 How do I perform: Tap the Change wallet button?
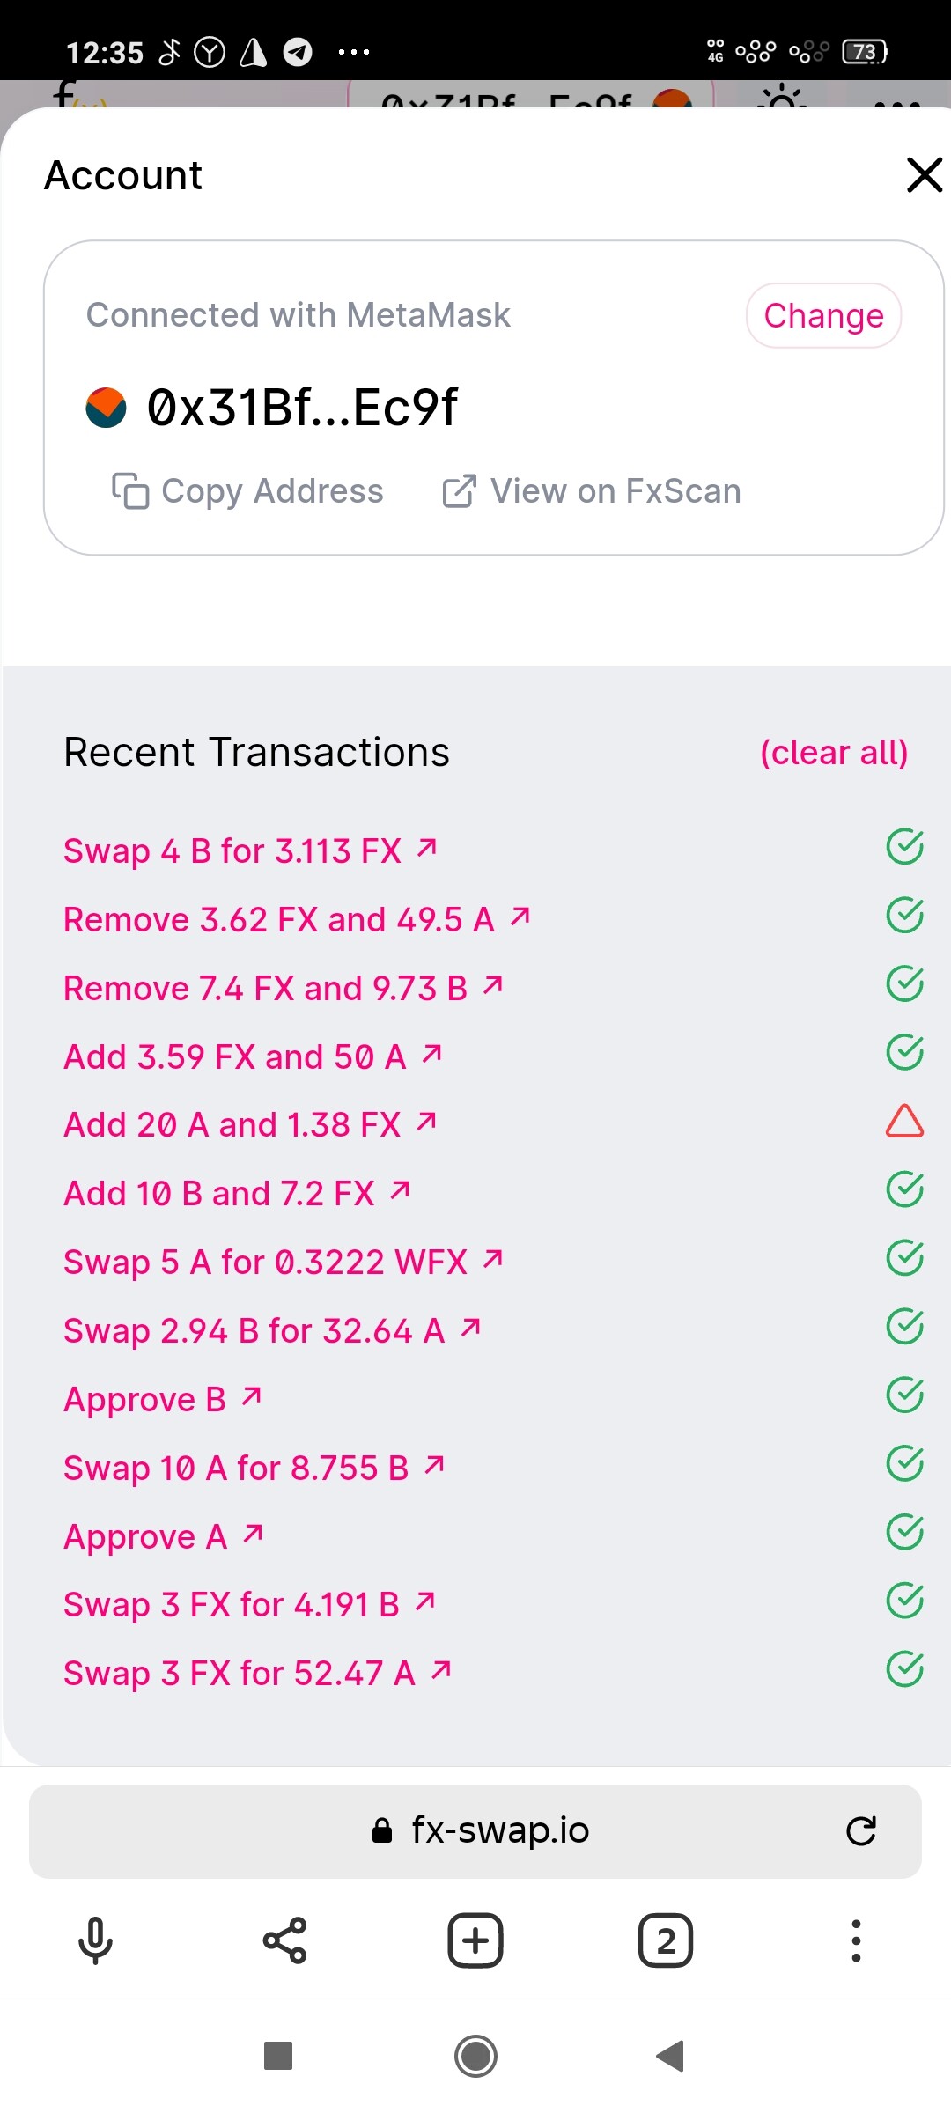(823, 316)
